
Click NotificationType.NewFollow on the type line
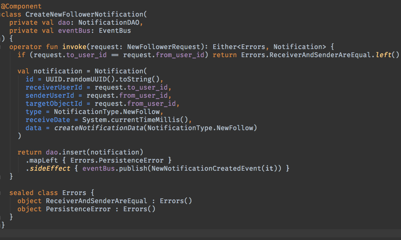[x=107, y=112]
